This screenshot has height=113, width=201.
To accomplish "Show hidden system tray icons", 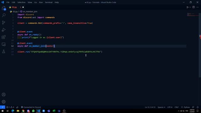I will 179,111.
